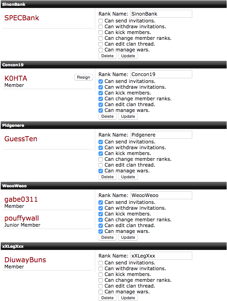The width and height of the screenshot is (227, 301).
Task: Open pouffywall's member profile
Action: tap(21, 218)
